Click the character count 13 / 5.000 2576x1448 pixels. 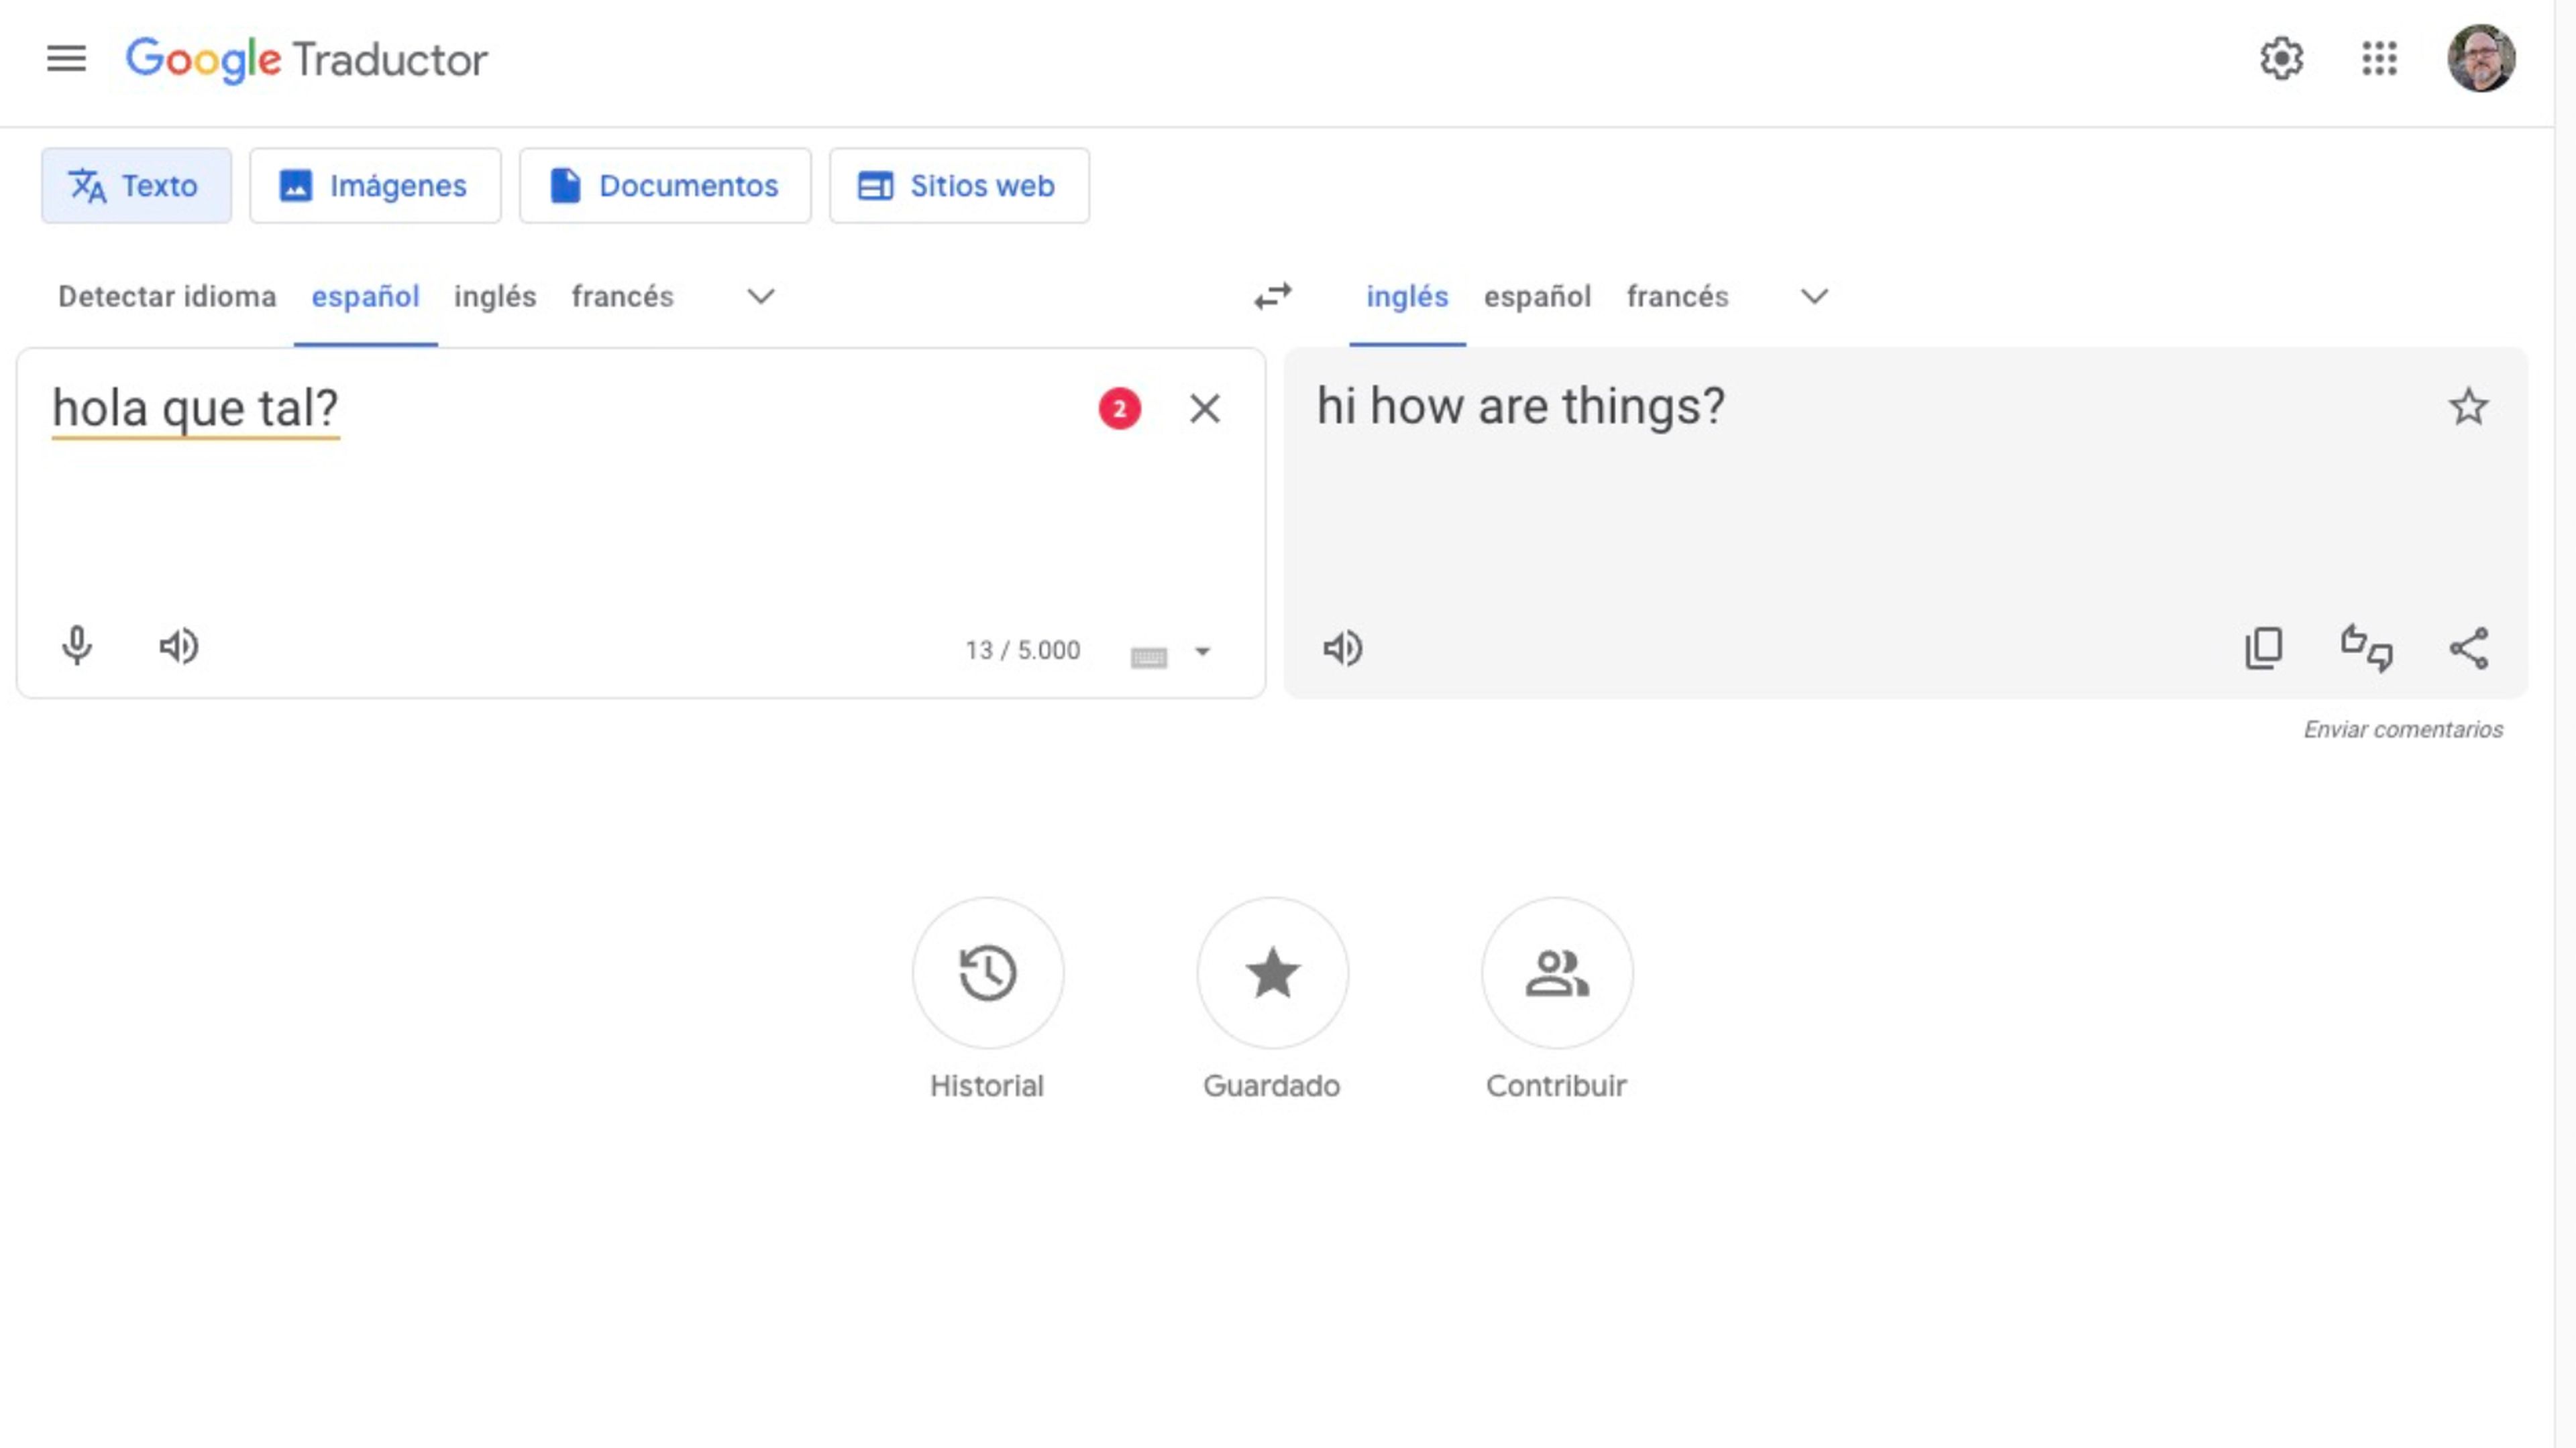tap(1022, 650)
